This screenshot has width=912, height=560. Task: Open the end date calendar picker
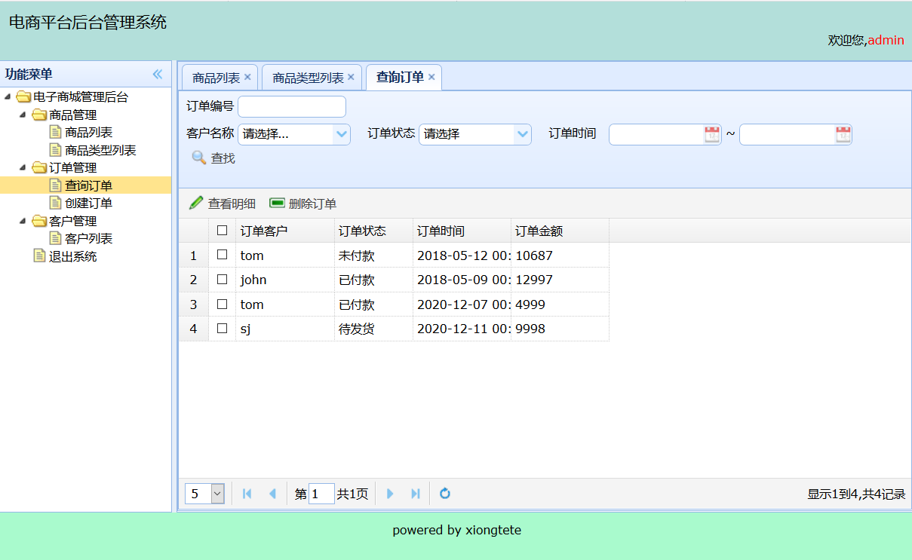(x=843, y=135)
